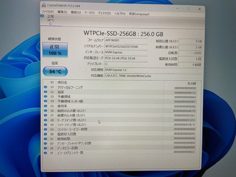Open the 機能(U) menu
This screenshot has width=236, height=177.
point(76,13)
